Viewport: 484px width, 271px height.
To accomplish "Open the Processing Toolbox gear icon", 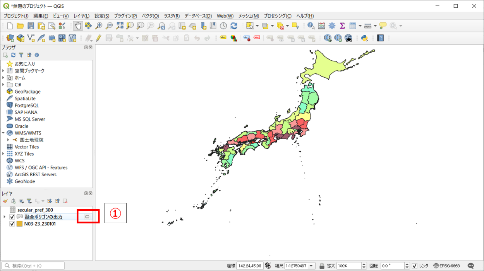I will (332, 26).
